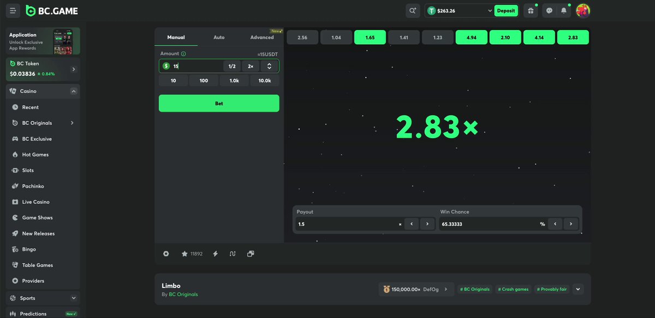Screen dimensions: 655x318
Task: Open the 150,000.00× DefOg record arrow
Action: [x=446, y=289]
